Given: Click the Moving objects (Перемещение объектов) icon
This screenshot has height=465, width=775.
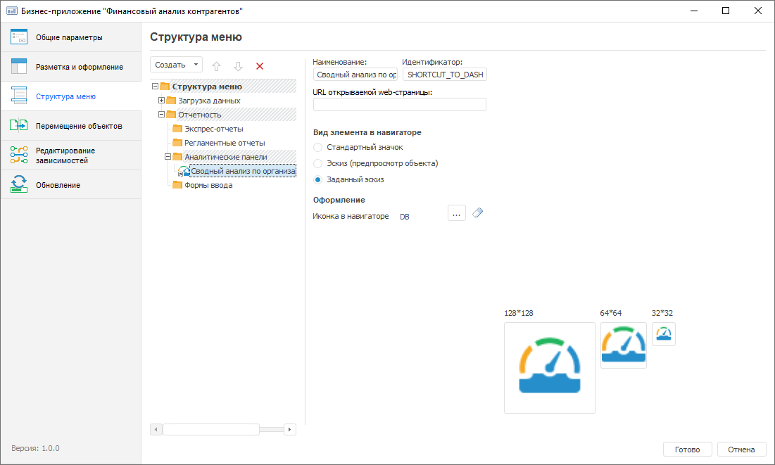Looking at the screenshot, I should (19, 126).
